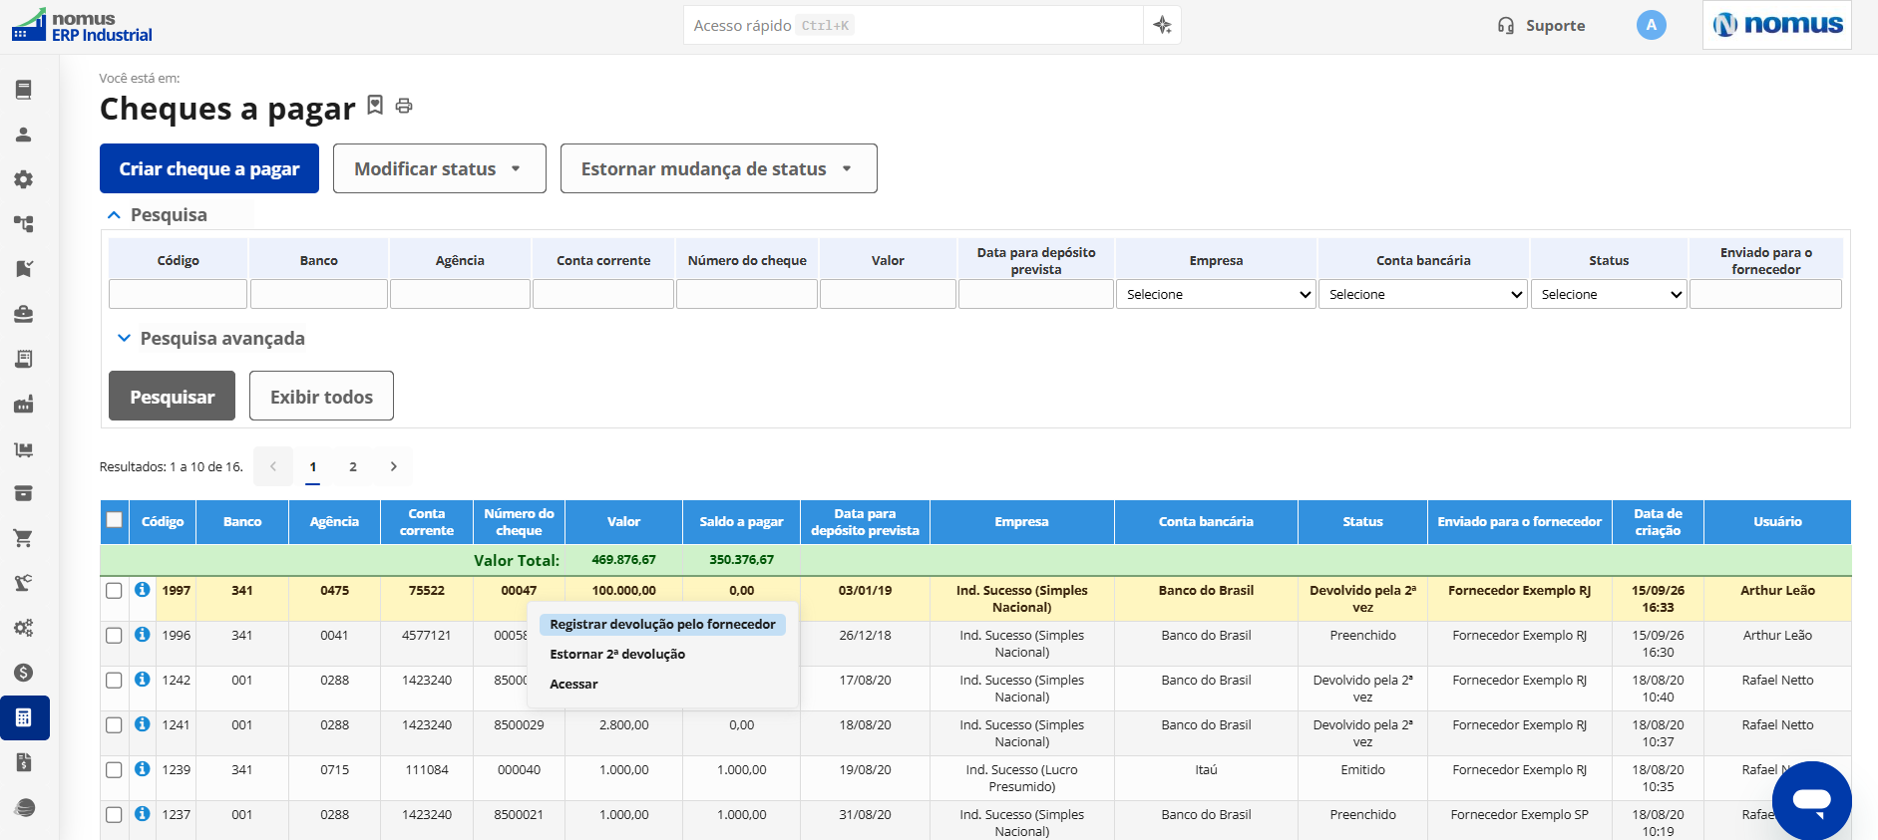Choose Registrar devolução pelo fornecedor menu item
The image size is (1878, 840).
click(662, 624)
